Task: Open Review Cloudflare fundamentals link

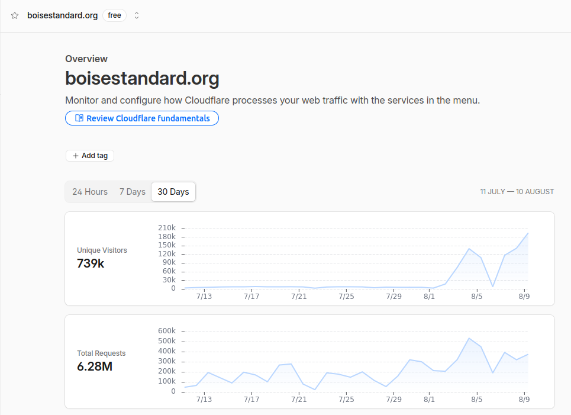Action: [x=142, y=118]
